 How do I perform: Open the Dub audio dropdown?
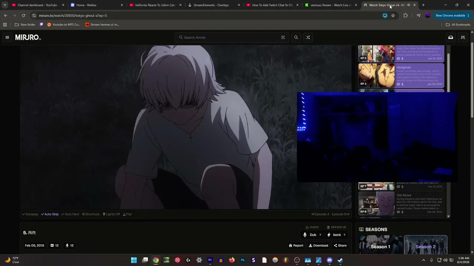coord(312,235)
